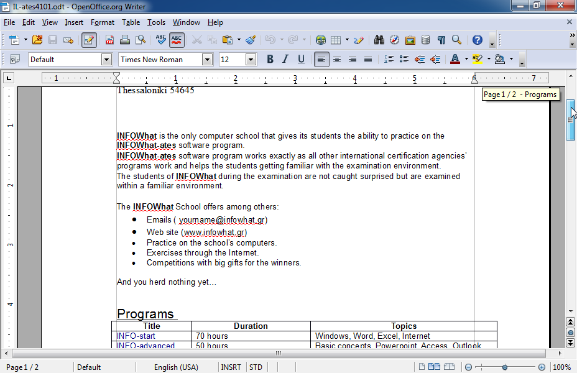Image resolution: width=577 pixels, height=373 pixels.
Task: Export directly as PDF icon
Action: [109, 40]
